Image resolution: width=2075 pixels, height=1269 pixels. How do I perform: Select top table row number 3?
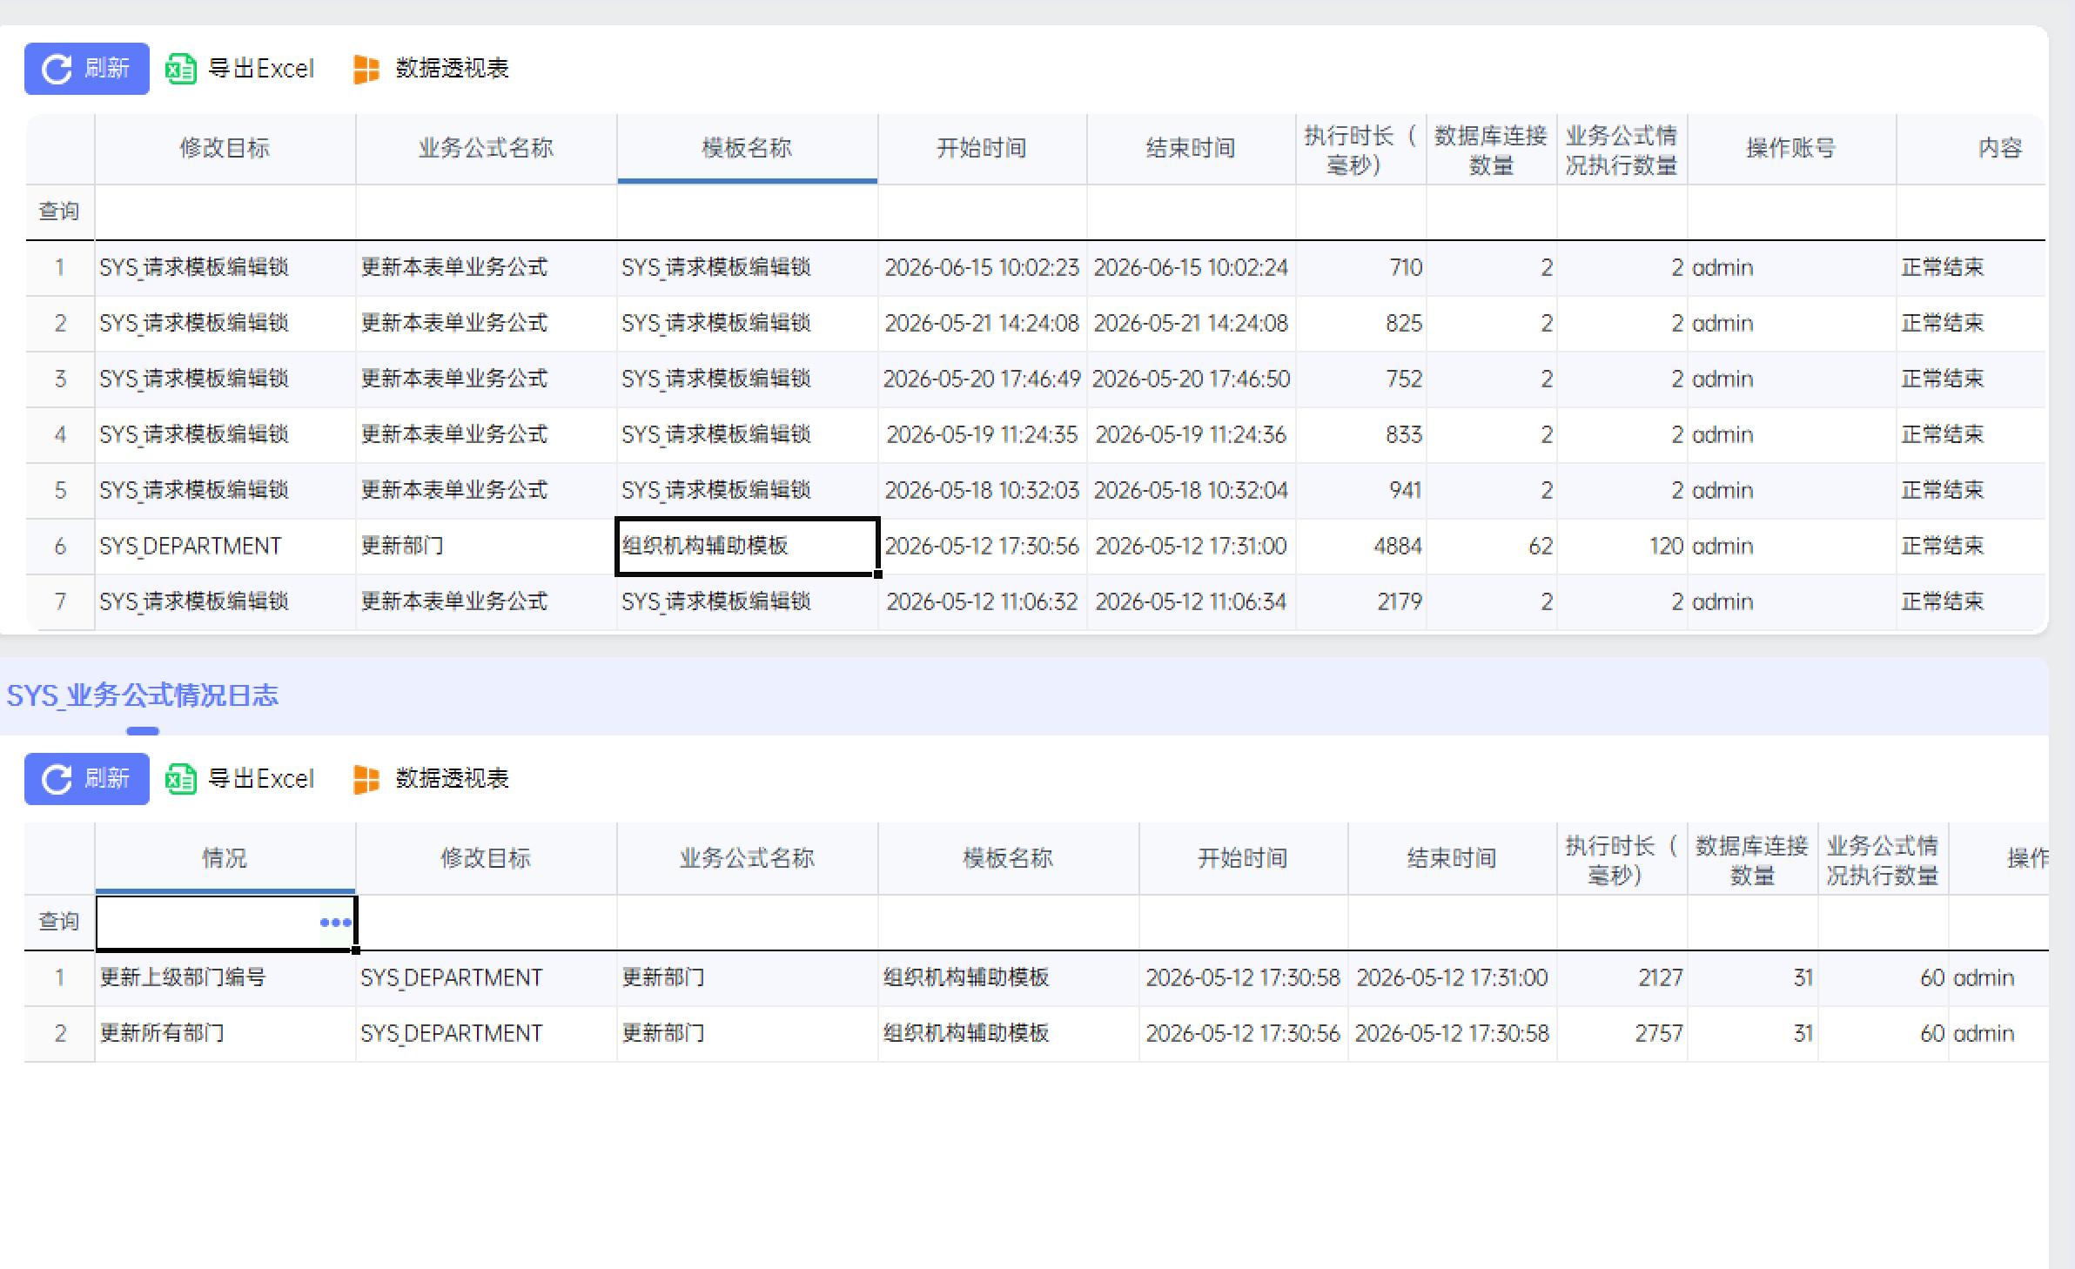(x=60, y=379)
